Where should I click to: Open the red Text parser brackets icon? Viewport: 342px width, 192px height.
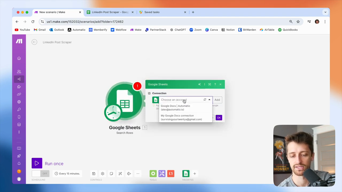(x=171, y=174)
